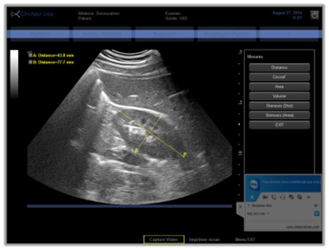Screen dimensions: 329x250
Task: Expand more TeamViewer toolbar options arrow
Action: coord(308,197)
